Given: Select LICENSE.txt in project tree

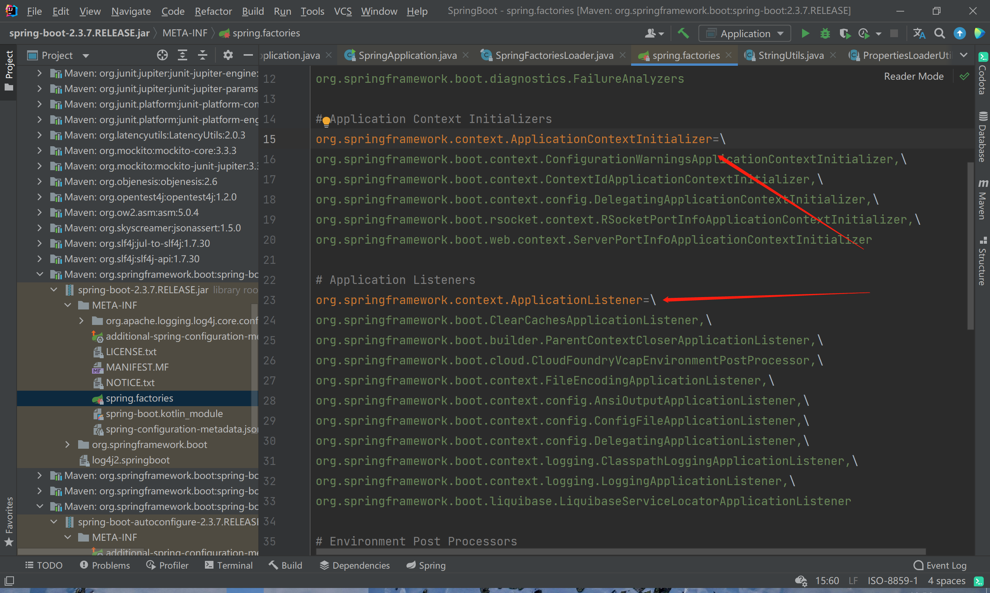Looking at the screenshot, I should pyautogui.click(x=131, y=352).
